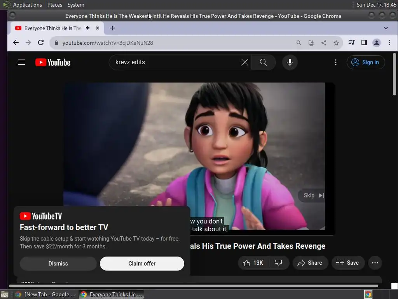Screen dimensions: 398x299
Task: Select Everyone Thinks He taskbar window
Action: click(x=111, y=294)
